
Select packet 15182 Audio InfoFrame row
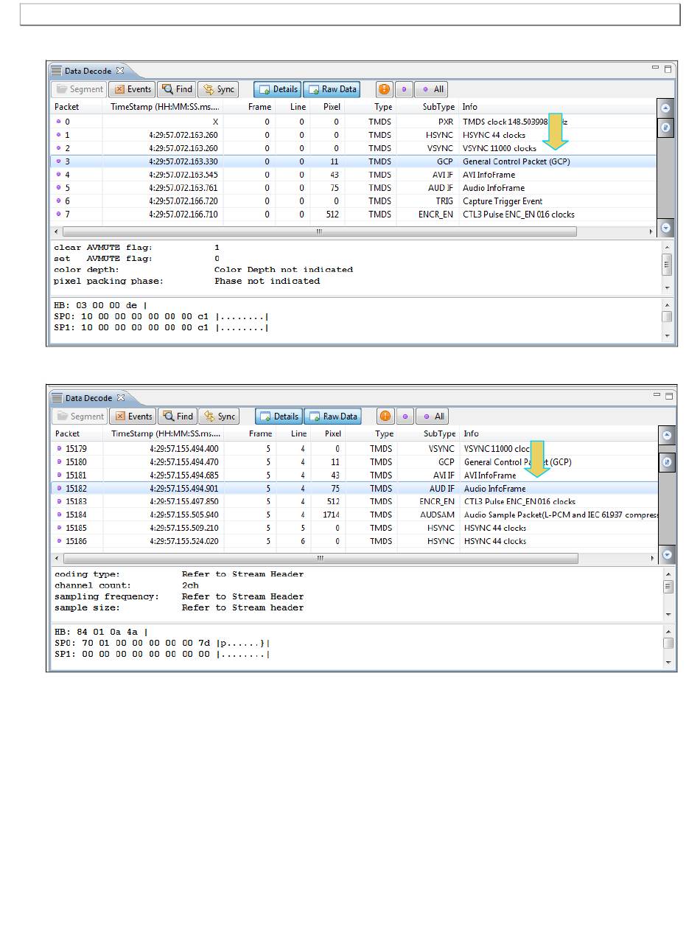click(x=354, y=489)
